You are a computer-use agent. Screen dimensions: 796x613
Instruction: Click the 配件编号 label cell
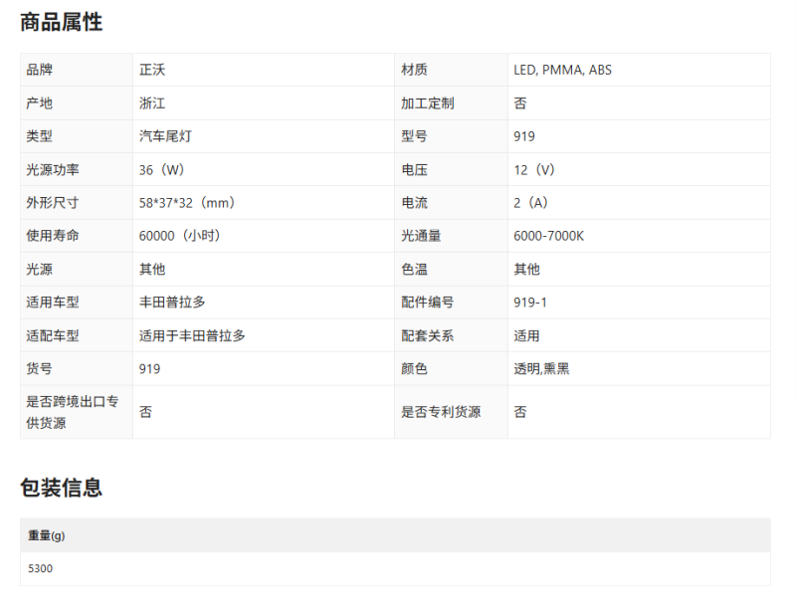451,303
